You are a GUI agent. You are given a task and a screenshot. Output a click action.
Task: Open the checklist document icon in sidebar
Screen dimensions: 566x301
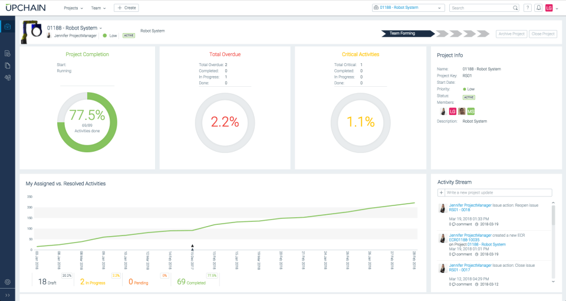coord(8,54)
